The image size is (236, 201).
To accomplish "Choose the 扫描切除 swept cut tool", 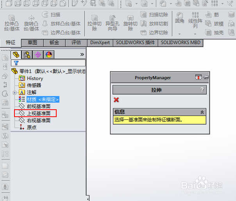I will tap(154, 14).
